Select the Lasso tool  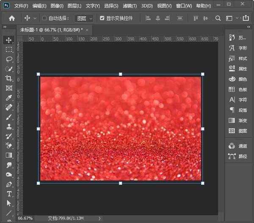coord(9,59)
